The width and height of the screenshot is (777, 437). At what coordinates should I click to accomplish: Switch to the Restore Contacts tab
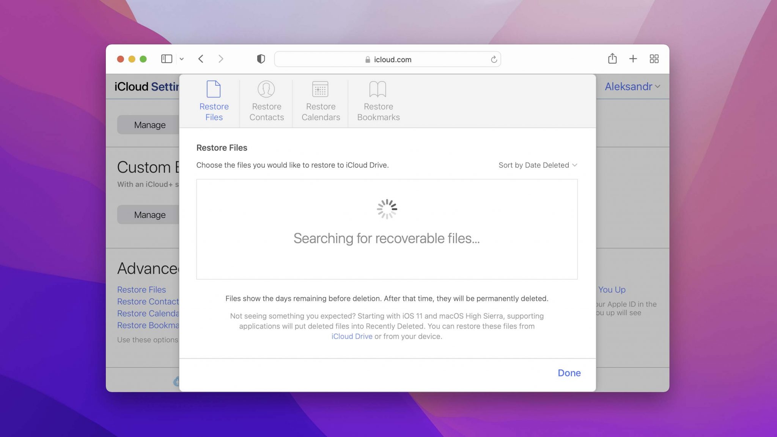tap(266, 101)
